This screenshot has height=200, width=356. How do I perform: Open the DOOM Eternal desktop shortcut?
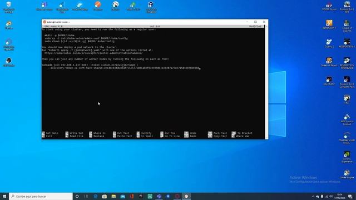pos(329,6)
